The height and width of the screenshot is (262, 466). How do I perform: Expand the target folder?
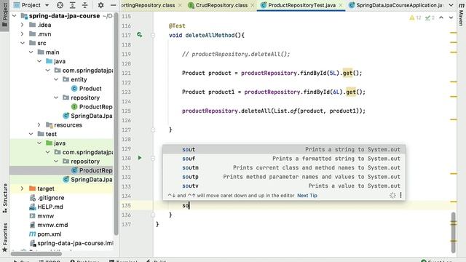(x=23, y=188)
